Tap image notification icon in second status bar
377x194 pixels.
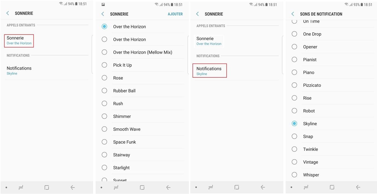103,4
